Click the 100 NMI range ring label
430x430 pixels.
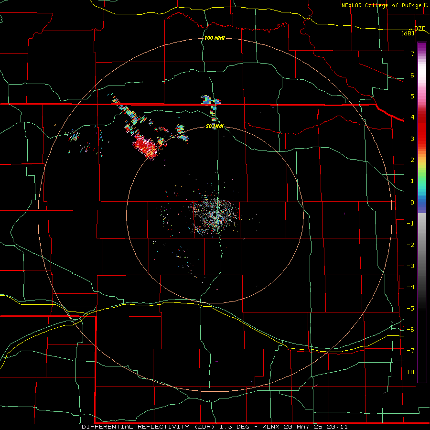click(x=215, y=38)
